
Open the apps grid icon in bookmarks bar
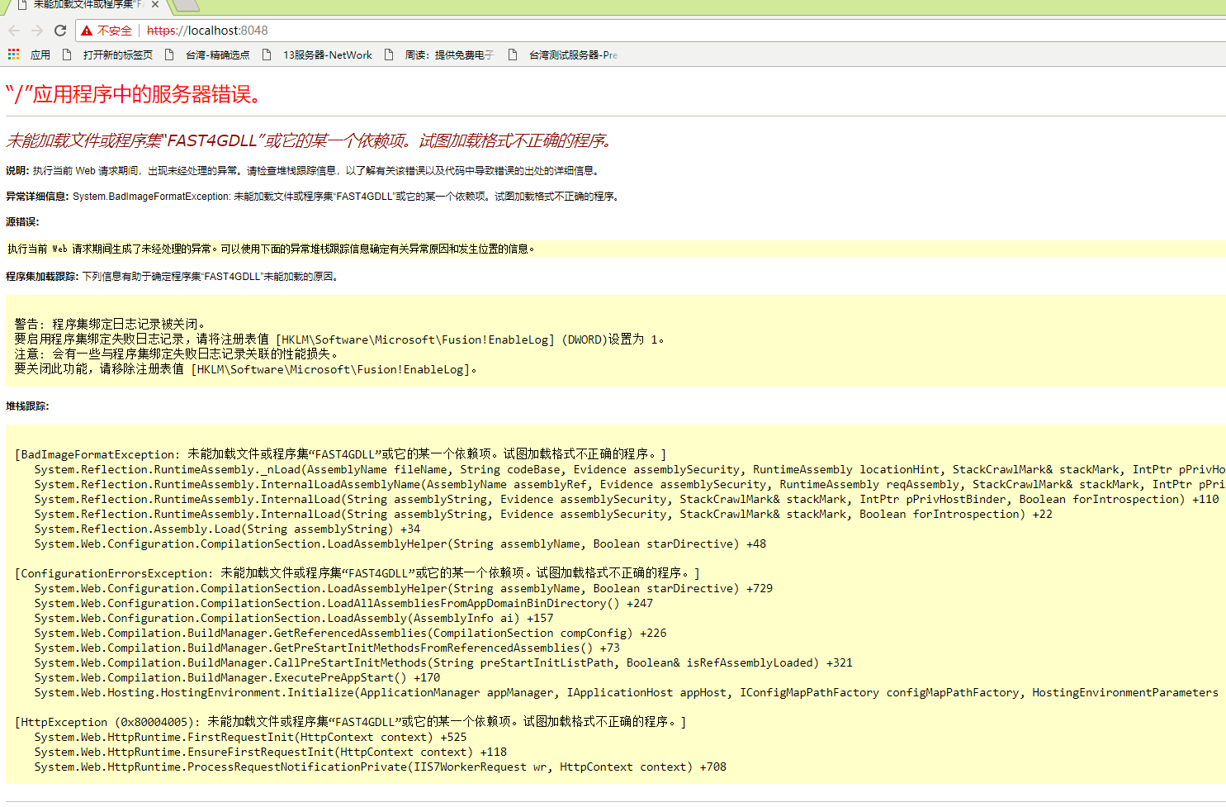point(13,55)
